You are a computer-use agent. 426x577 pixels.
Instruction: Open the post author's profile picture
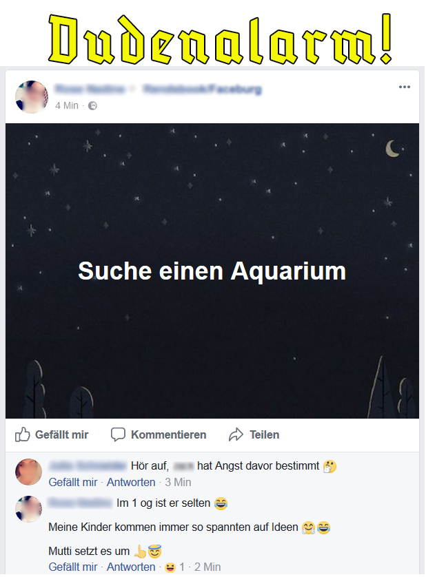(x=32, y=97)
